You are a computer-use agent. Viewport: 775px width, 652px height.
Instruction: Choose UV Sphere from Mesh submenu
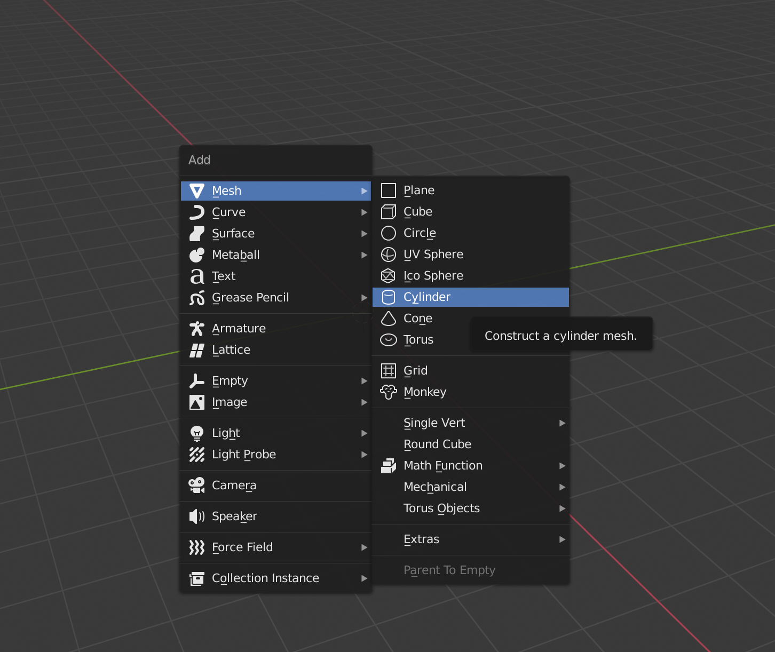click(x=471, y=255)
